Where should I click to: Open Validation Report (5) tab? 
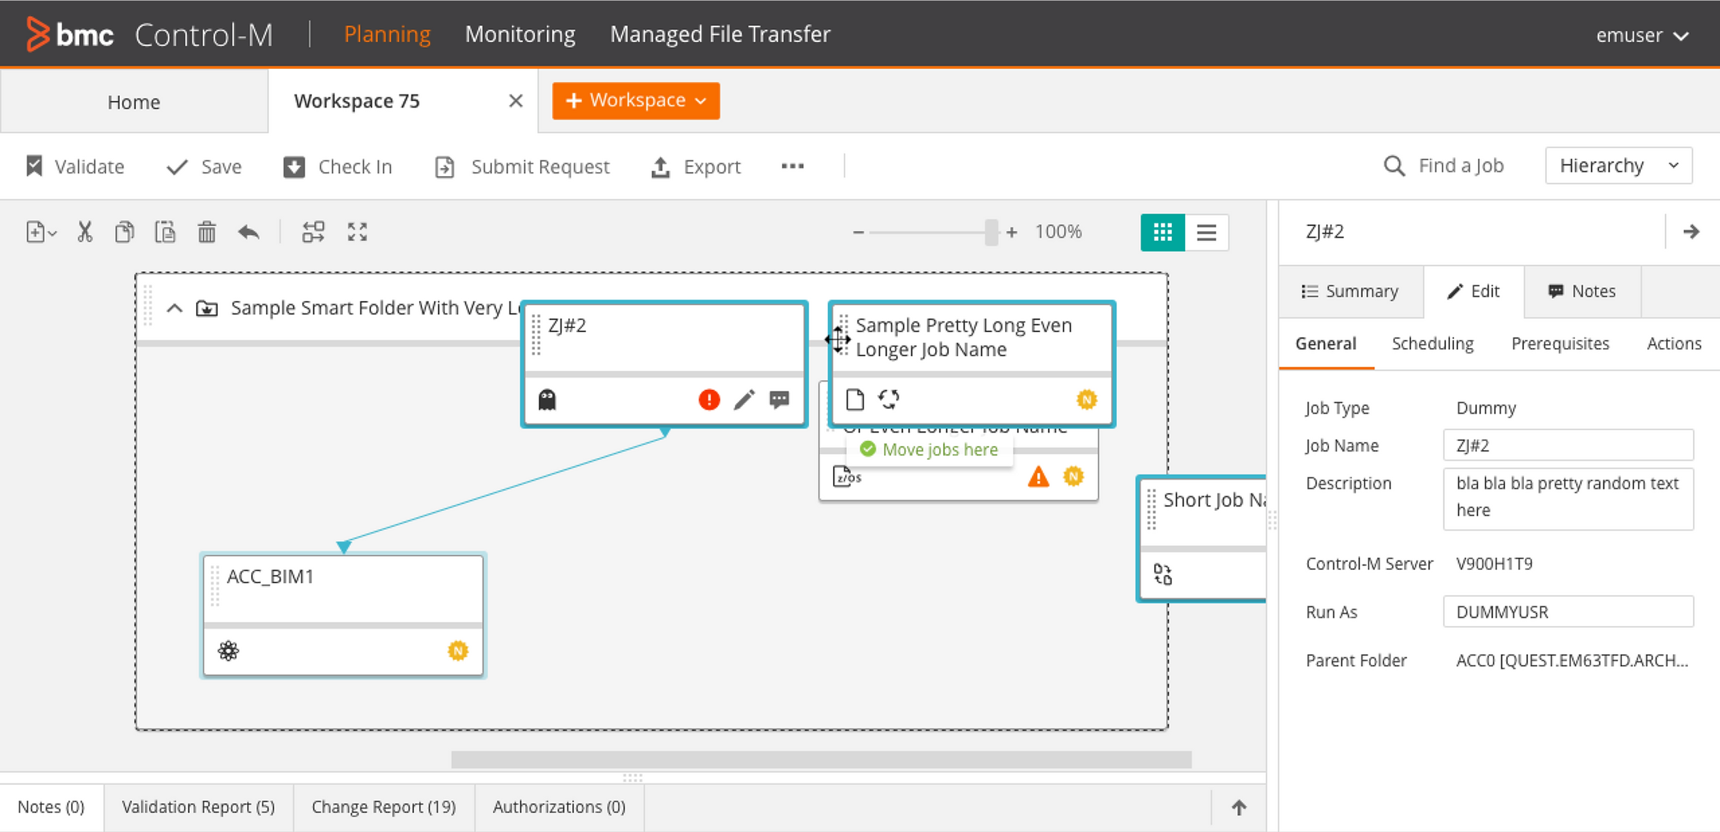click(198, 807)
